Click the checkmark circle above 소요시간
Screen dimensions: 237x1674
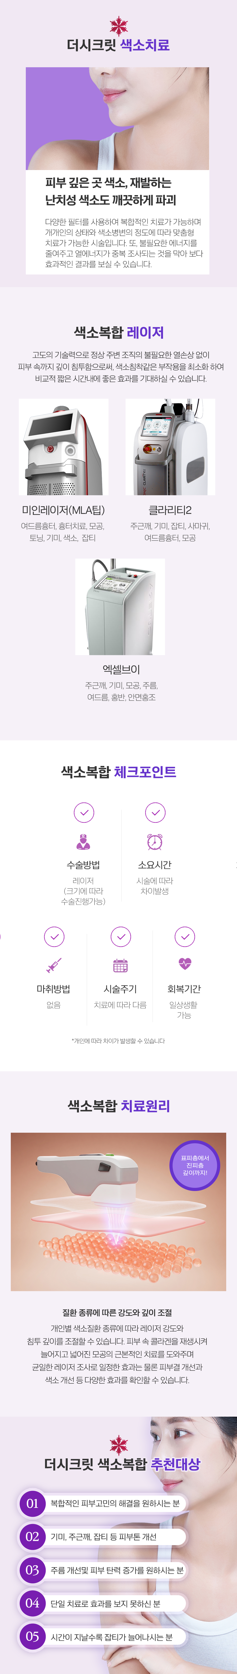155,812
